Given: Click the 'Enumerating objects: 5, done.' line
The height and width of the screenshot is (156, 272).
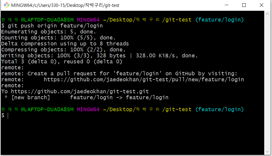Looking at the screenshot, I should pyautogui.click(x=49, y=32).
